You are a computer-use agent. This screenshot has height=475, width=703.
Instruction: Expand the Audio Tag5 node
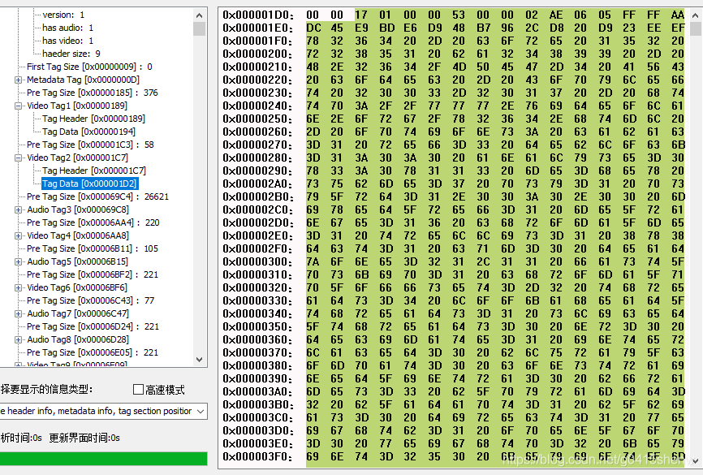click(x=18, y=262)
